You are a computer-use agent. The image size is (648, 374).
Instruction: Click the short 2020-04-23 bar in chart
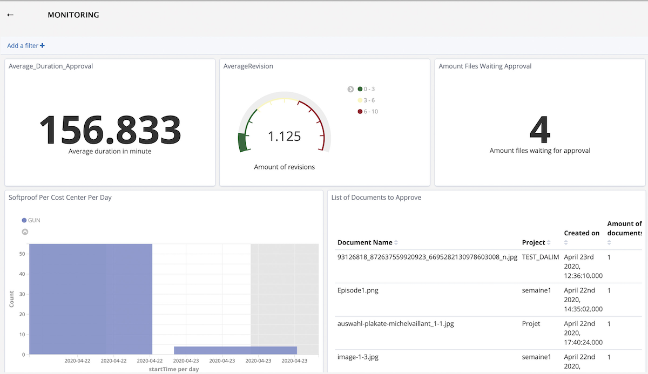(235, 350)
